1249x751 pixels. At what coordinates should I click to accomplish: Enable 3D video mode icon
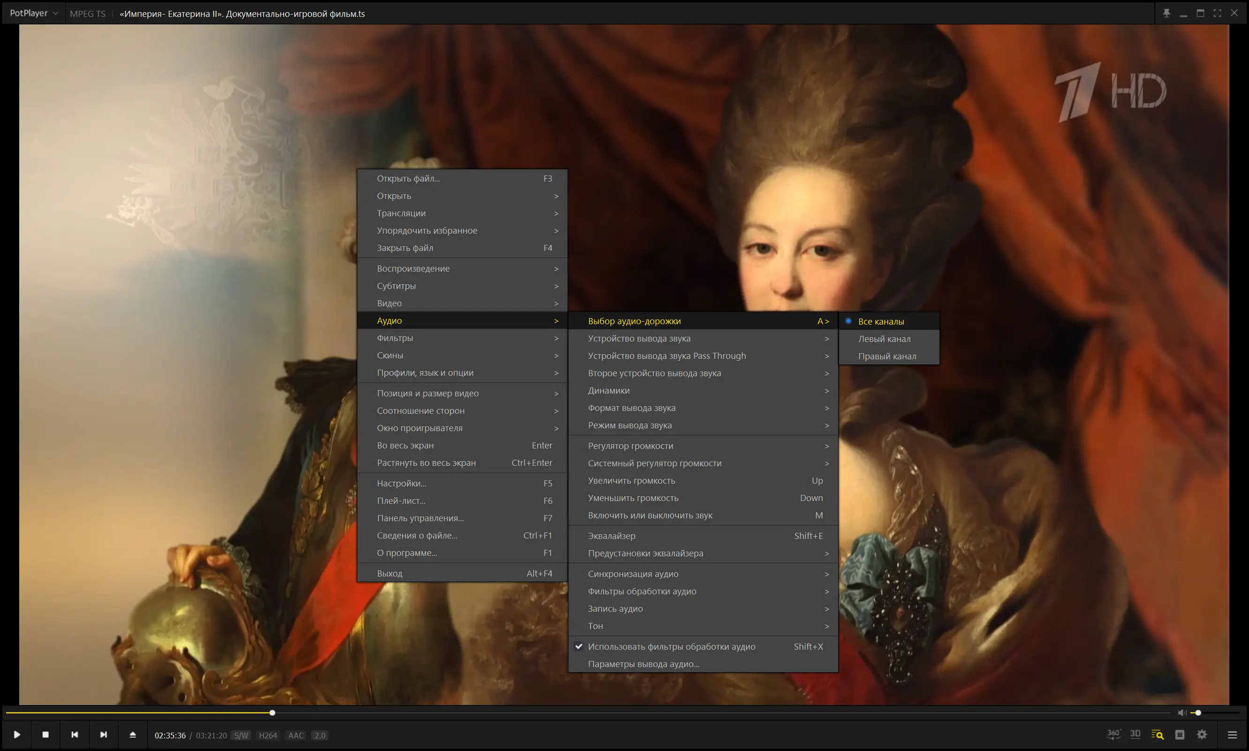1135,734
